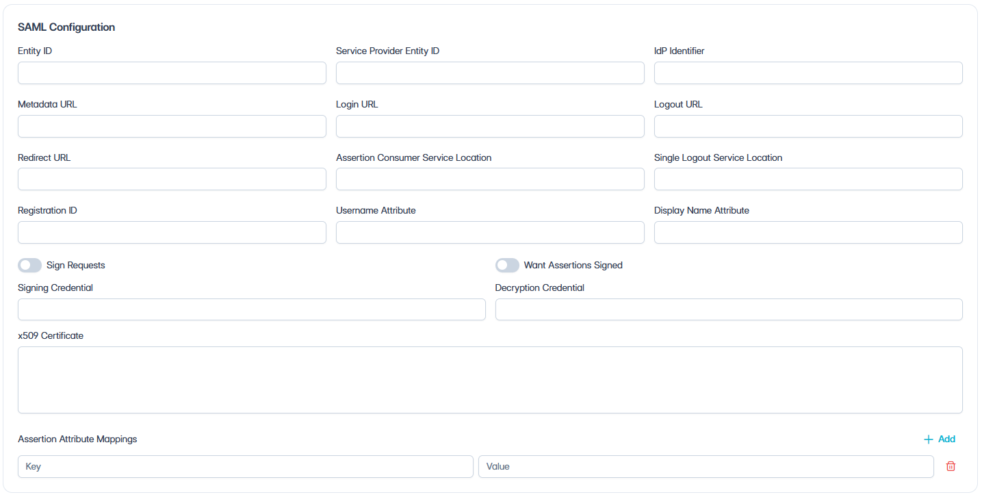Click the Key mapping input
The image size is (982, 497).
point(246,466)
